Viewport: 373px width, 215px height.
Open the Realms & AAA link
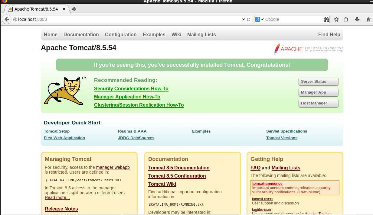coord(132,131)
